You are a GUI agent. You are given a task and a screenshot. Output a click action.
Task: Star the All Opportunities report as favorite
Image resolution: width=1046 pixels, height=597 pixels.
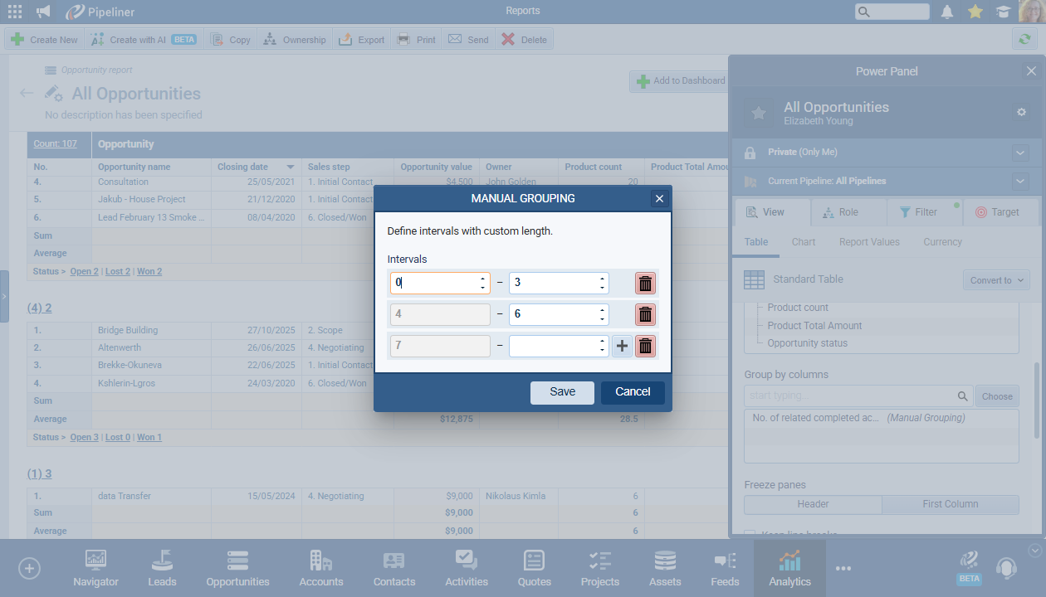pos(758,114)
